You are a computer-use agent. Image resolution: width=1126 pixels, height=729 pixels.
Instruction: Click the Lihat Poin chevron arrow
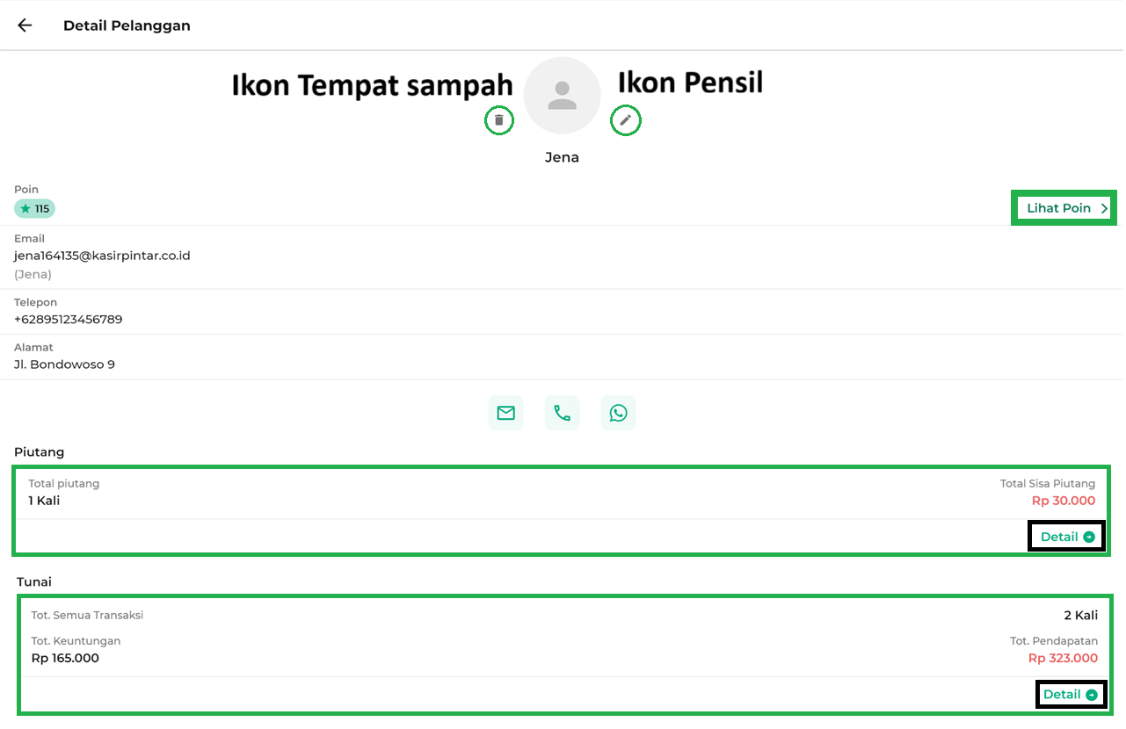click(x=1104, y=208)
